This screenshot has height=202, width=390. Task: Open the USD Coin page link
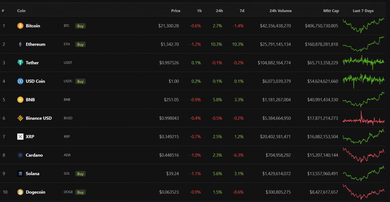point(35,81)
